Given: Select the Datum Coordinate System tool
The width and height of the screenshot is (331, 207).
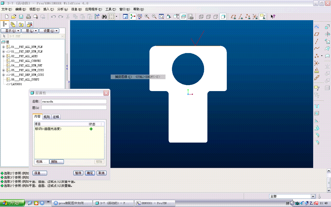Looking at the screenshot, I should 317,63.
